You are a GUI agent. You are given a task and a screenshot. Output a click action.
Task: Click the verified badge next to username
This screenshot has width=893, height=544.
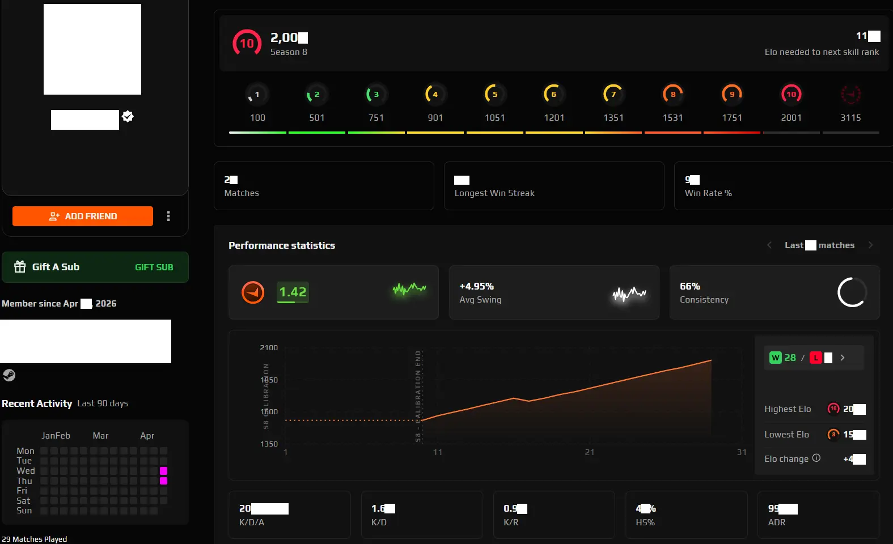[128, 116]
